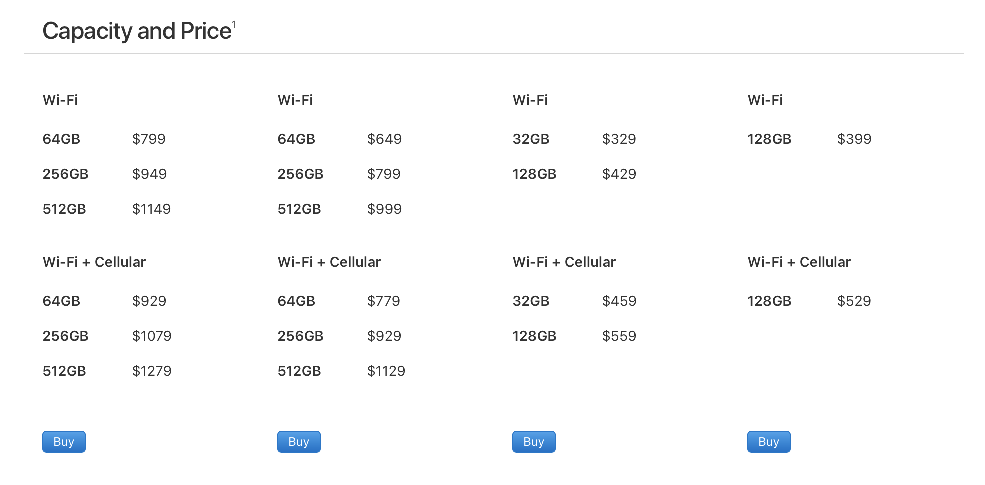
Task: Click the $1149 Wi-Fi 512GB price
Action: coord(151,209)
